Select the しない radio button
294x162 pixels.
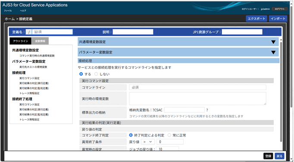96,74
